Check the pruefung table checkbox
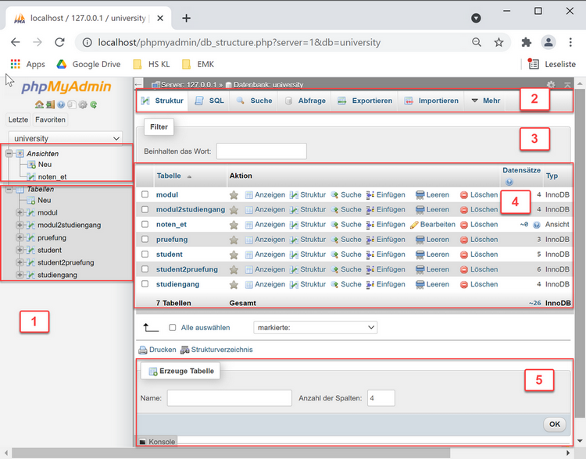Image resolution: width=586 pixels, height=459 pixels. 145,240
